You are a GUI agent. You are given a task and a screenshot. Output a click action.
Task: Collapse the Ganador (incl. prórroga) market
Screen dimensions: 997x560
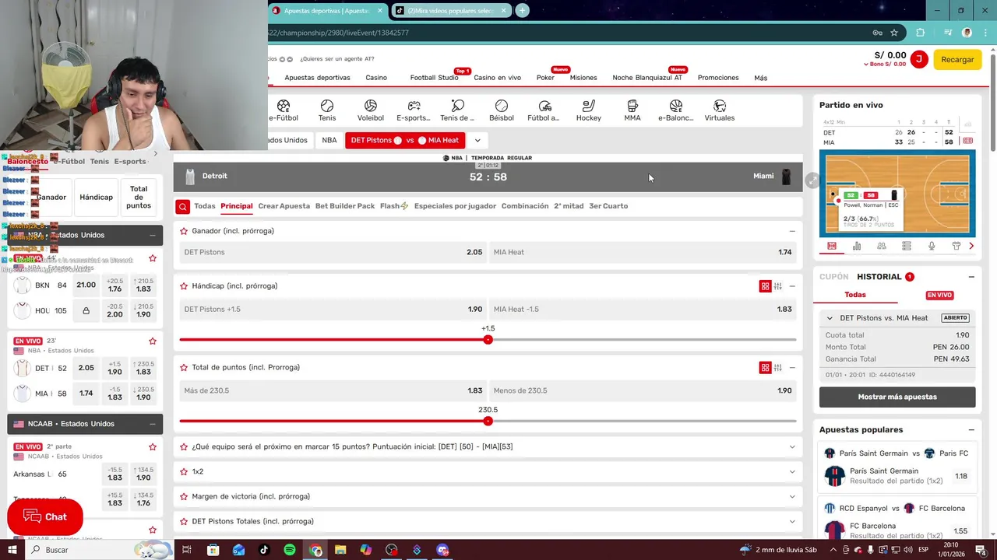tap(792, 231)
